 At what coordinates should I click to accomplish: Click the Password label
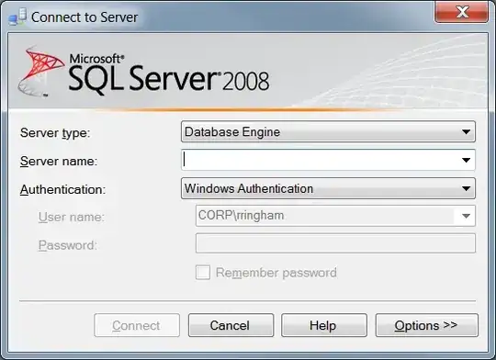coord(68,245)
